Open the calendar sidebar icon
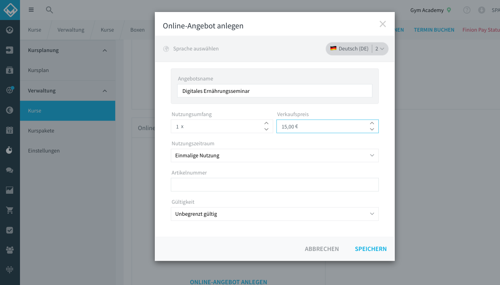 [x=10, y=130]
